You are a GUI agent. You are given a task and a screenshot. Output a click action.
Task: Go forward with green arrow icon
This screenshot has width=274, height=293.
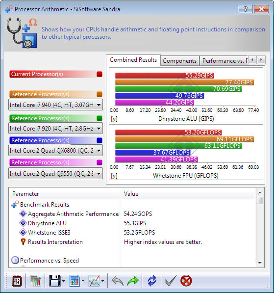point(133,281)
